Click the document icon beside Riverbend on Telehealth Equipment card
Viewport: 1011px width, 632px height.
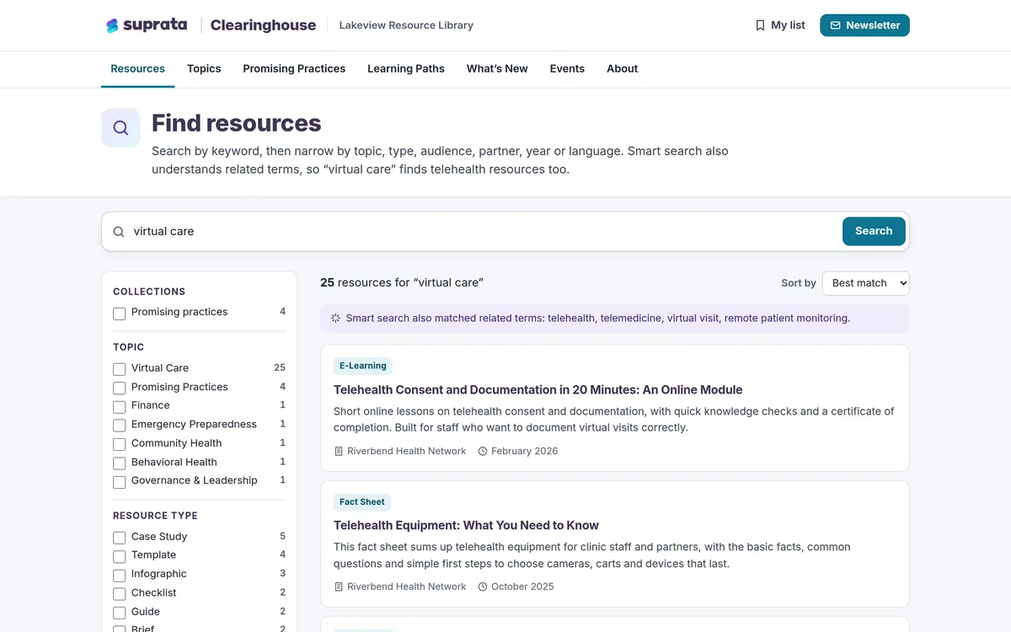tap(339, 586)
